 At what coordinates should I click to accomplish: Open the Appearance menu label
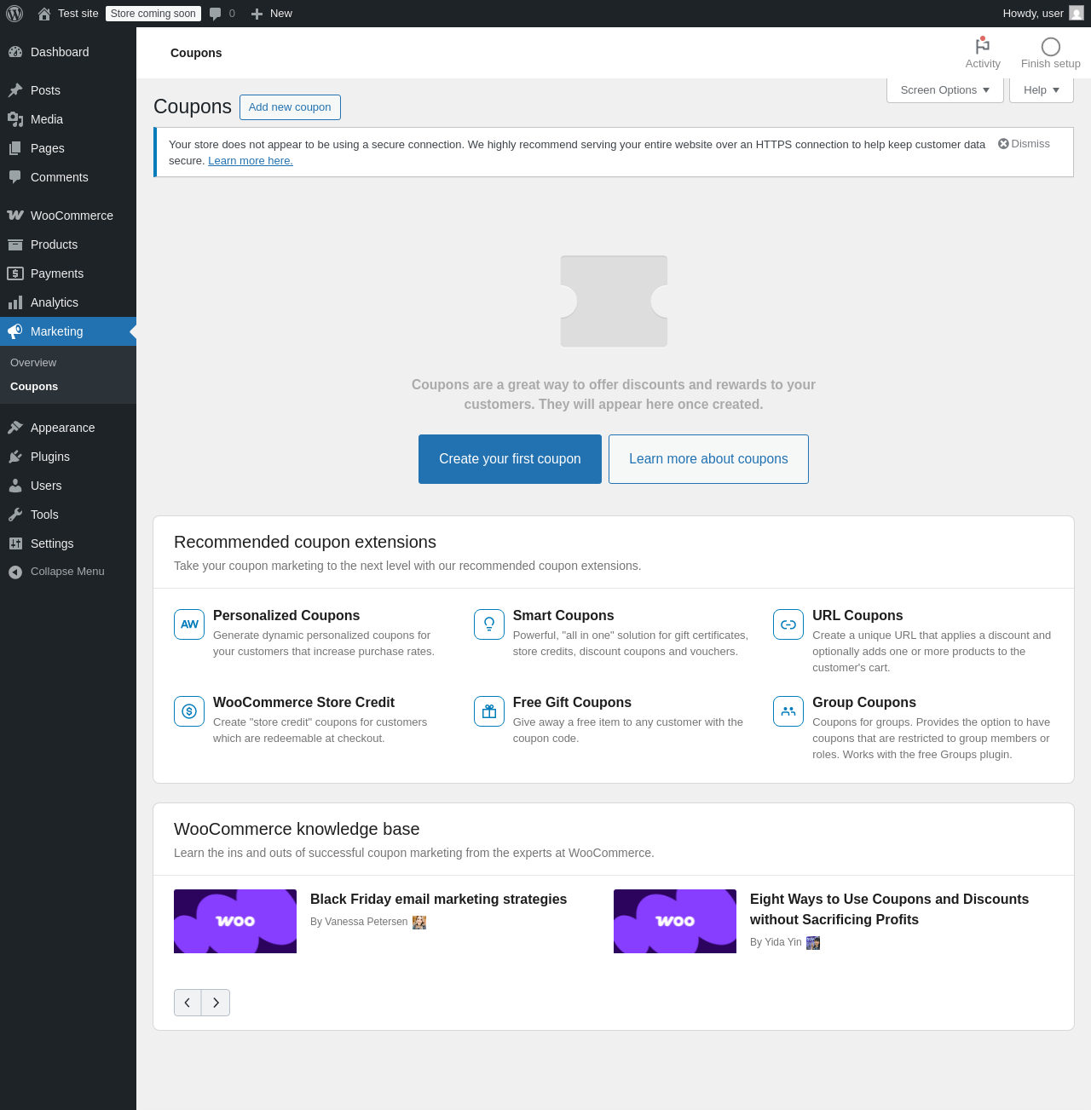click(62, 428)
